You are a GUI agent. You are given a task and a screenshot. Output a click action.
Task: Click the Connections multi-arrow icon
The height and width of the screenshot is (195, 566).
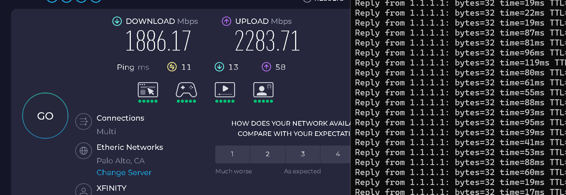(x=84, y=122)
